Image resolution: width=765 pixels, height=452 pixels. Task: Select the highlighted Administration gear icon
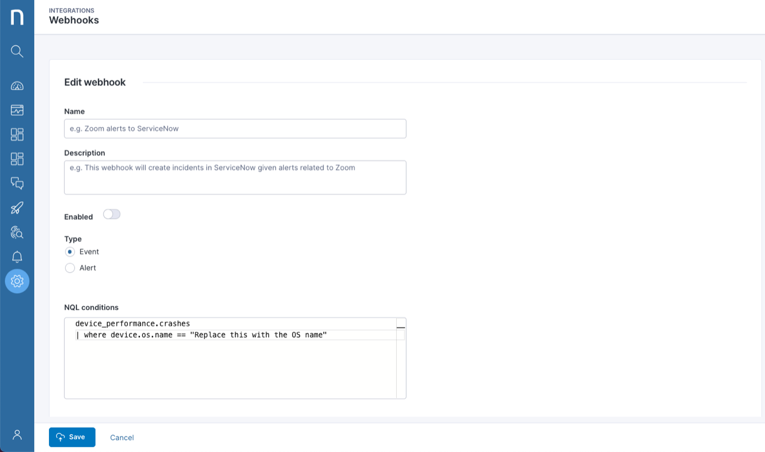17,281
